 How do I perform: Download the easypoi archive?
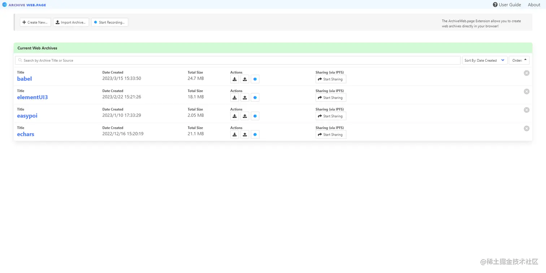[235, 116]
